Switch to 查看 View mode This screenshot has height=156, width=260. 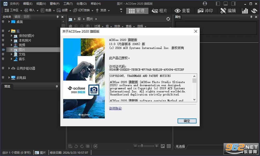182,11
